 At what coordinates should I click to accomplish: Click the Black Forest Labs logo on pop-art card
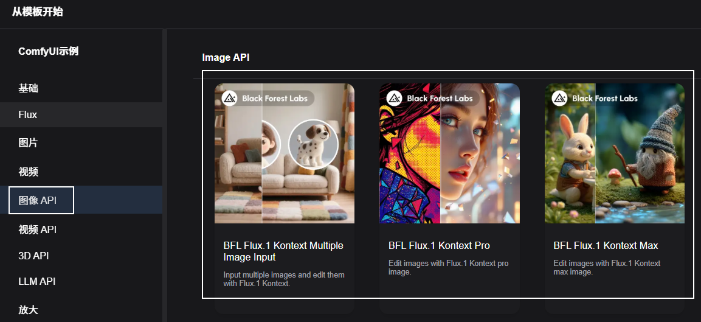[x=395, y=99]
